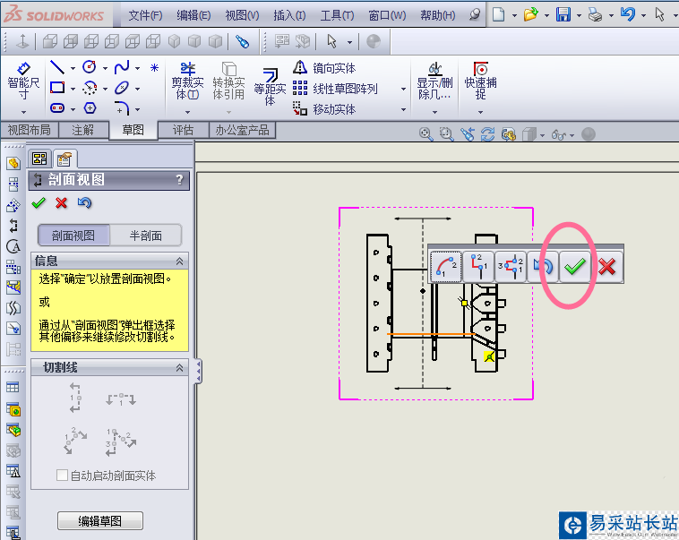
Task: Select notch offset in section popup
Action: coord(511,267)
